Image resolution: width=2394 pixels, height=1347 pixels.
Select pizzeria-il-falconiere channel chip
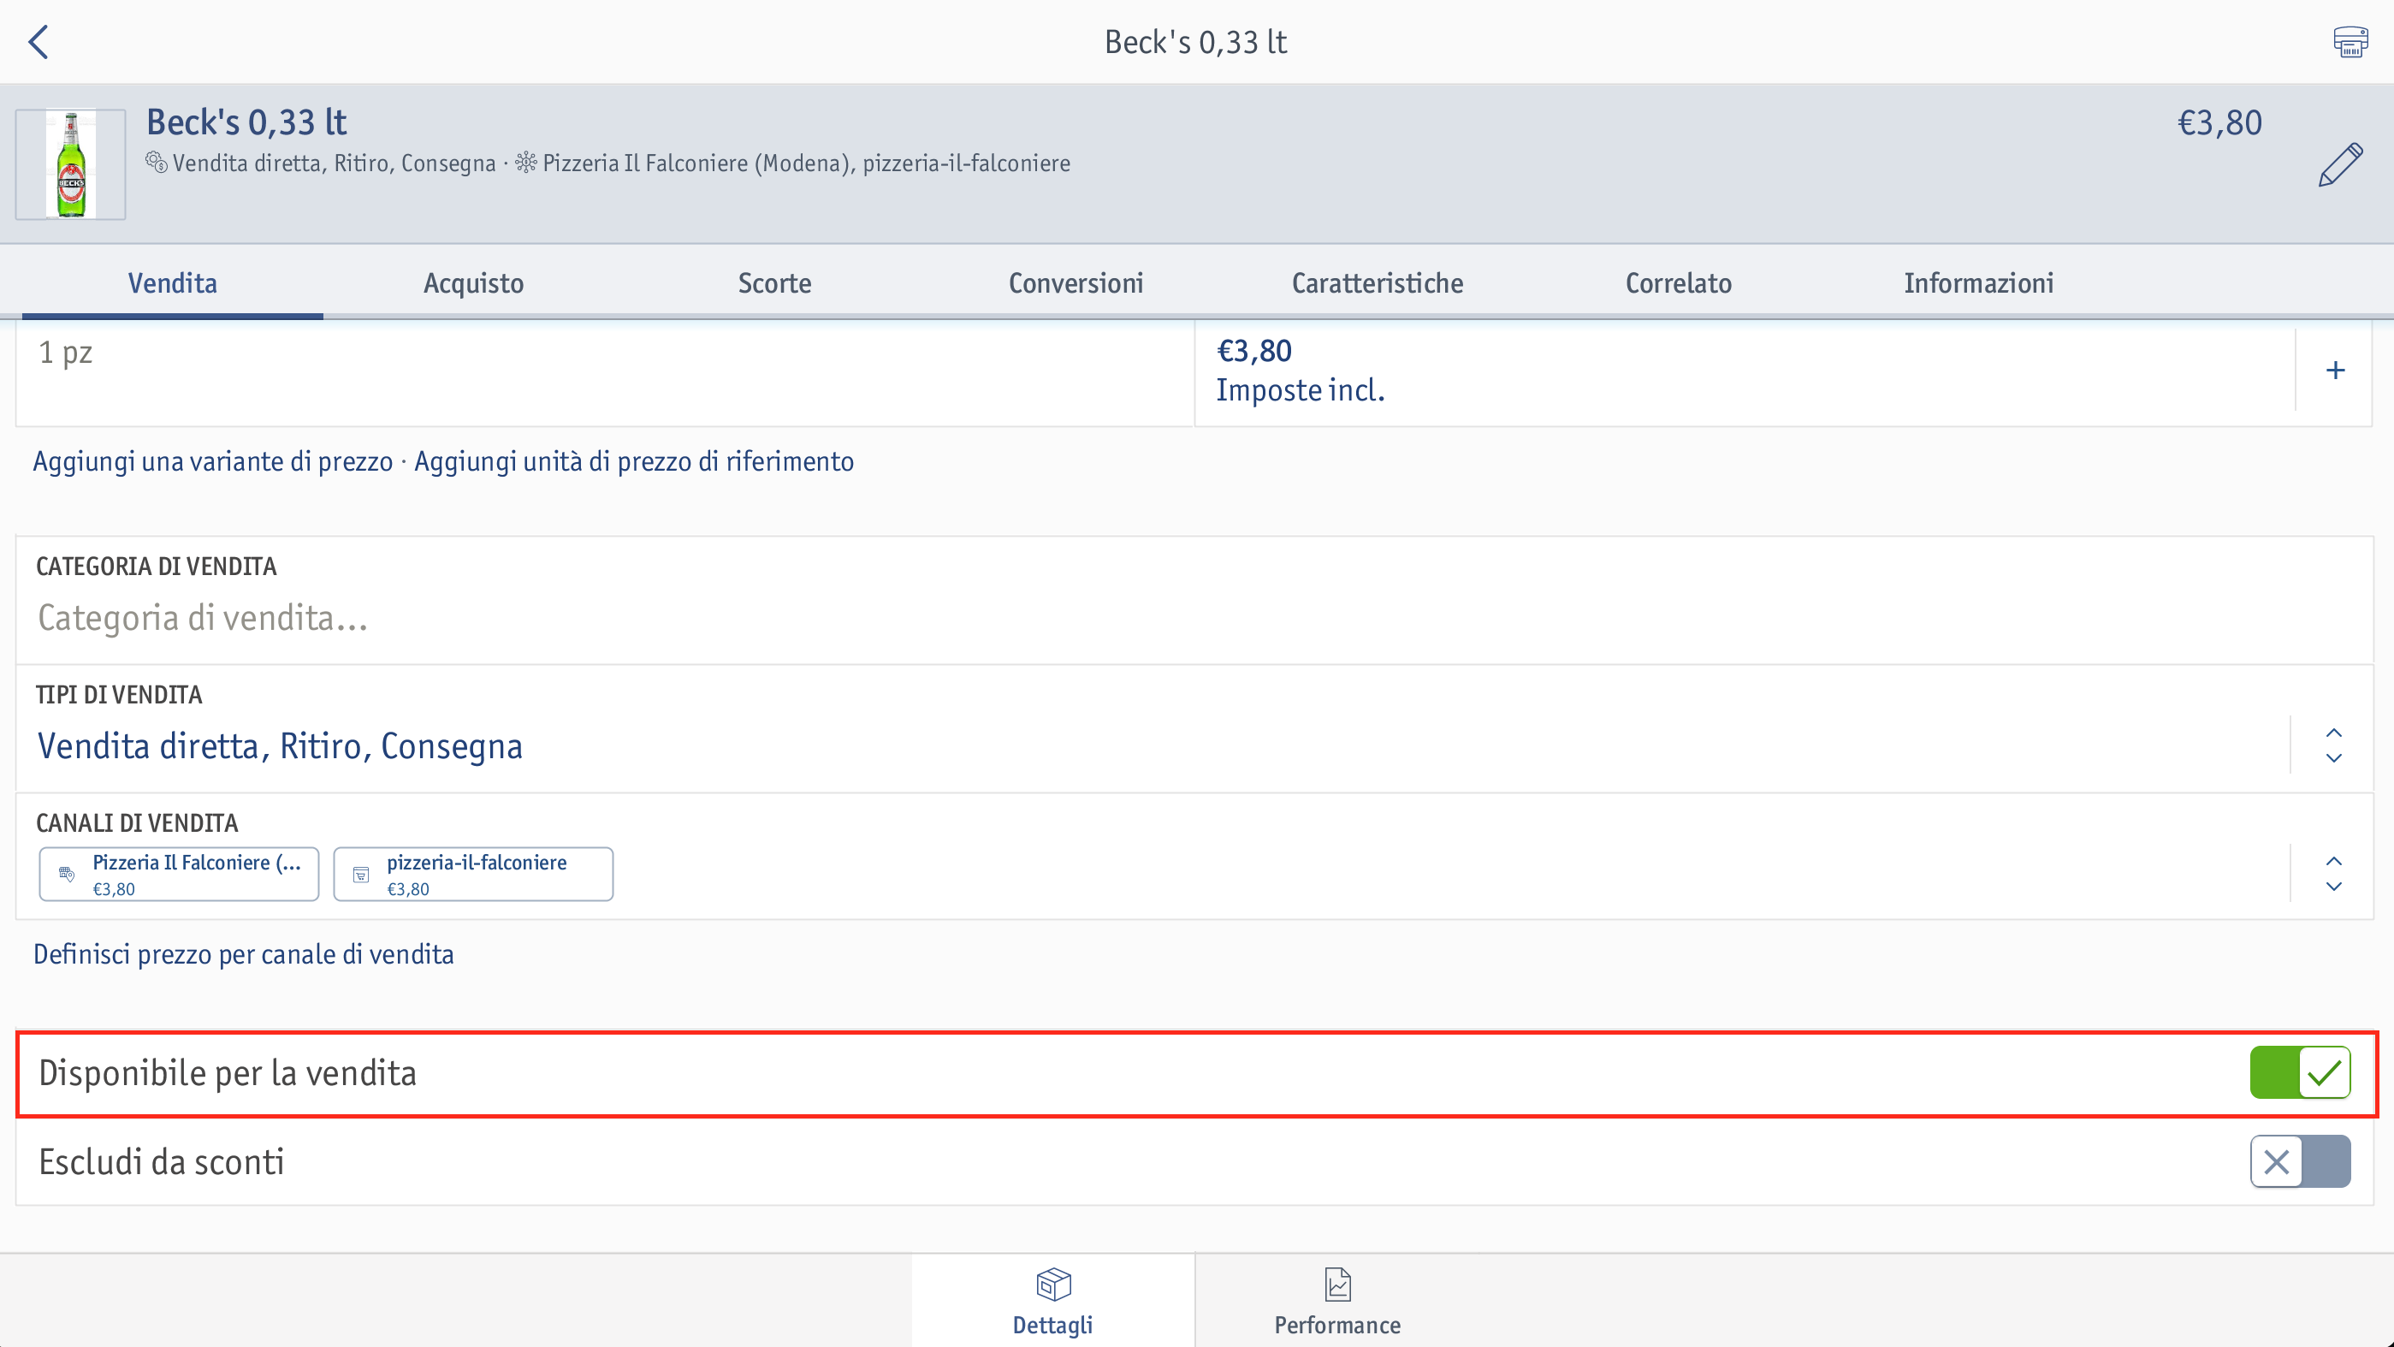(x=473, y=874)
